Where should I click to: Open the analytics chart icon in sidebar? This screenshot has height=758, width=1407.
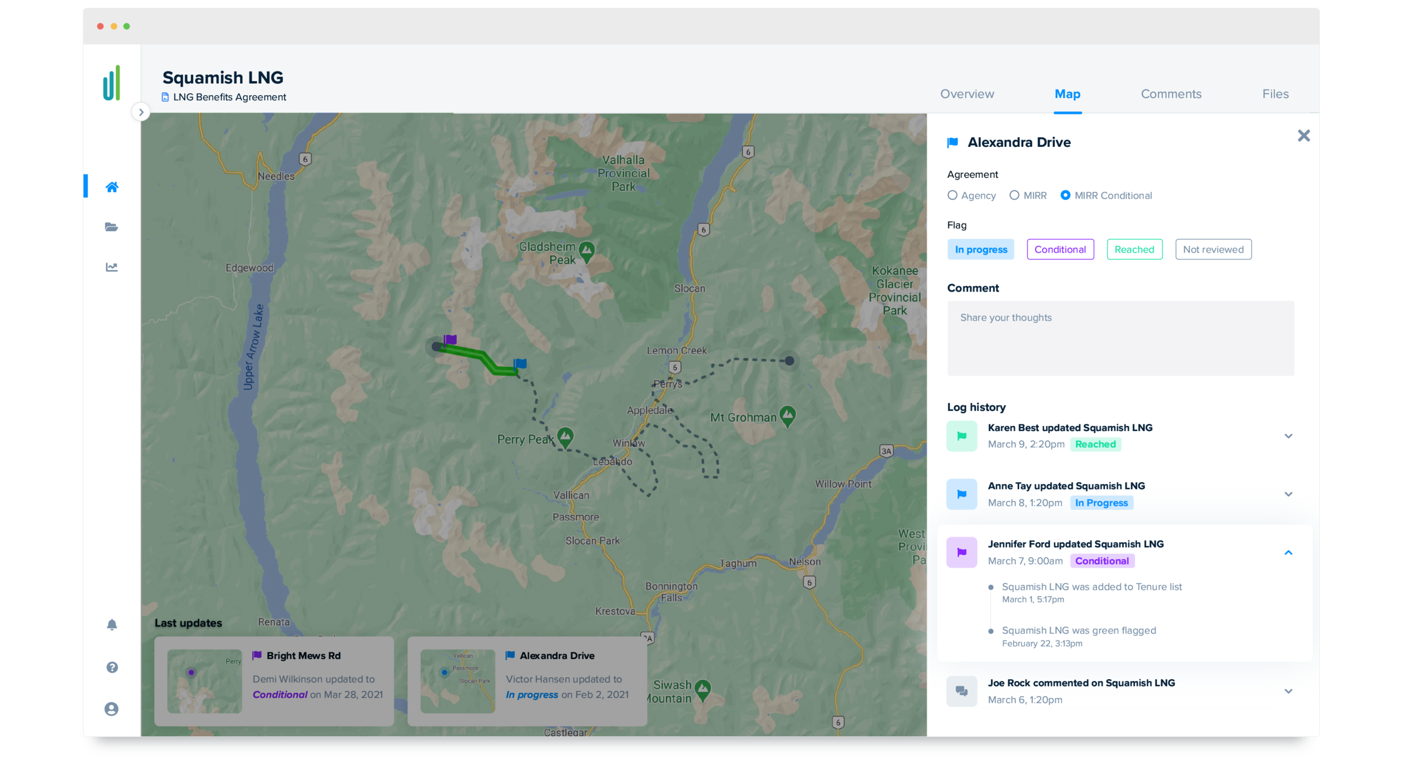[111, 267]
